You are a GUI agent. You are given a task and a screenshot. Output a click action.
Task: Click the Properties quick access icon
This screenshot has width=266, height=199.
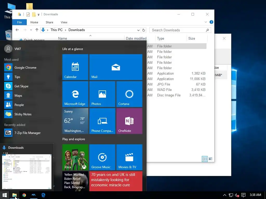[28, 15]
